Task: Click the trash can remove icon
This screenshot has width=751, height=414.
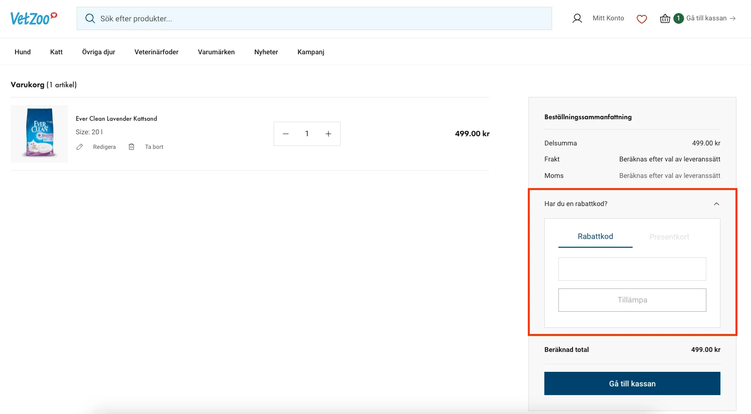Action: (x=131, y=147)
